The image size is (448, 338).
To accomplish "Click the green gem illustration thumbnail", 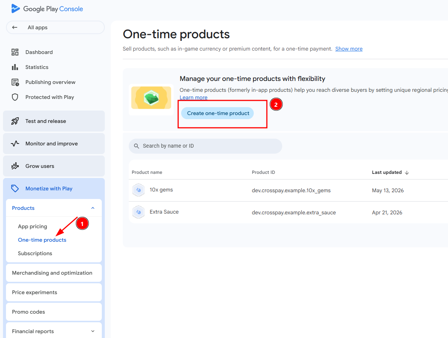I will 151,98.
